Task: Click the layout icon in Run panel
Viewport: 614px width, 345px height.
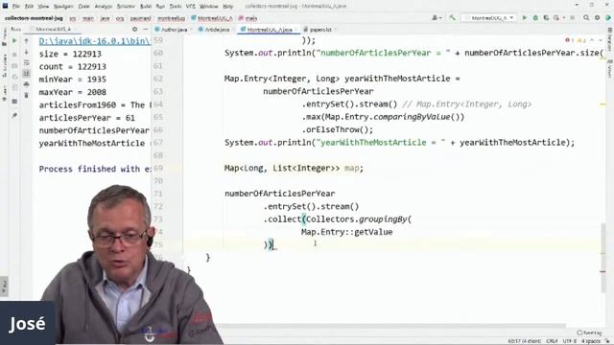Action: (14, 102)
